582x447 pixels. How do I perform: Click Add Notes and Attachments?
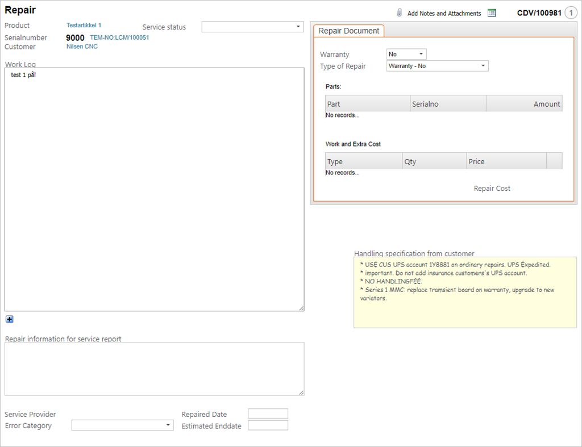tap(444, 14)
